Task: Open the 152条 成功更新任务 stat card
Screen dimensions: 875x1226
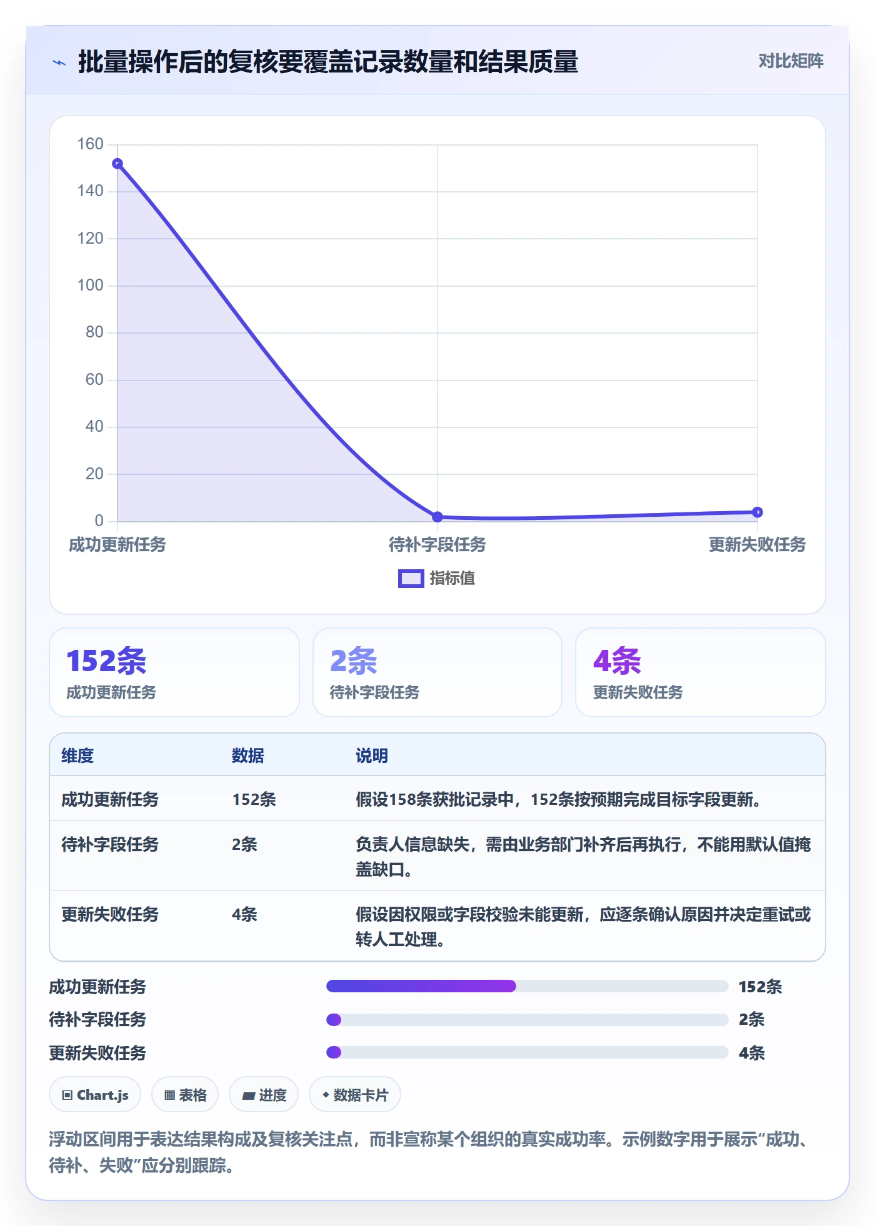Action: [174, 672]
